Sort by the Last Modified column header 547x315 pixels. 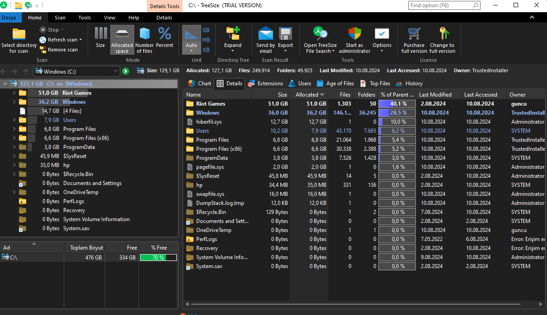439,95
